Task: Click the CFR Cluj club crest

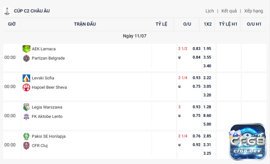Action: click(x=26, y=146)
